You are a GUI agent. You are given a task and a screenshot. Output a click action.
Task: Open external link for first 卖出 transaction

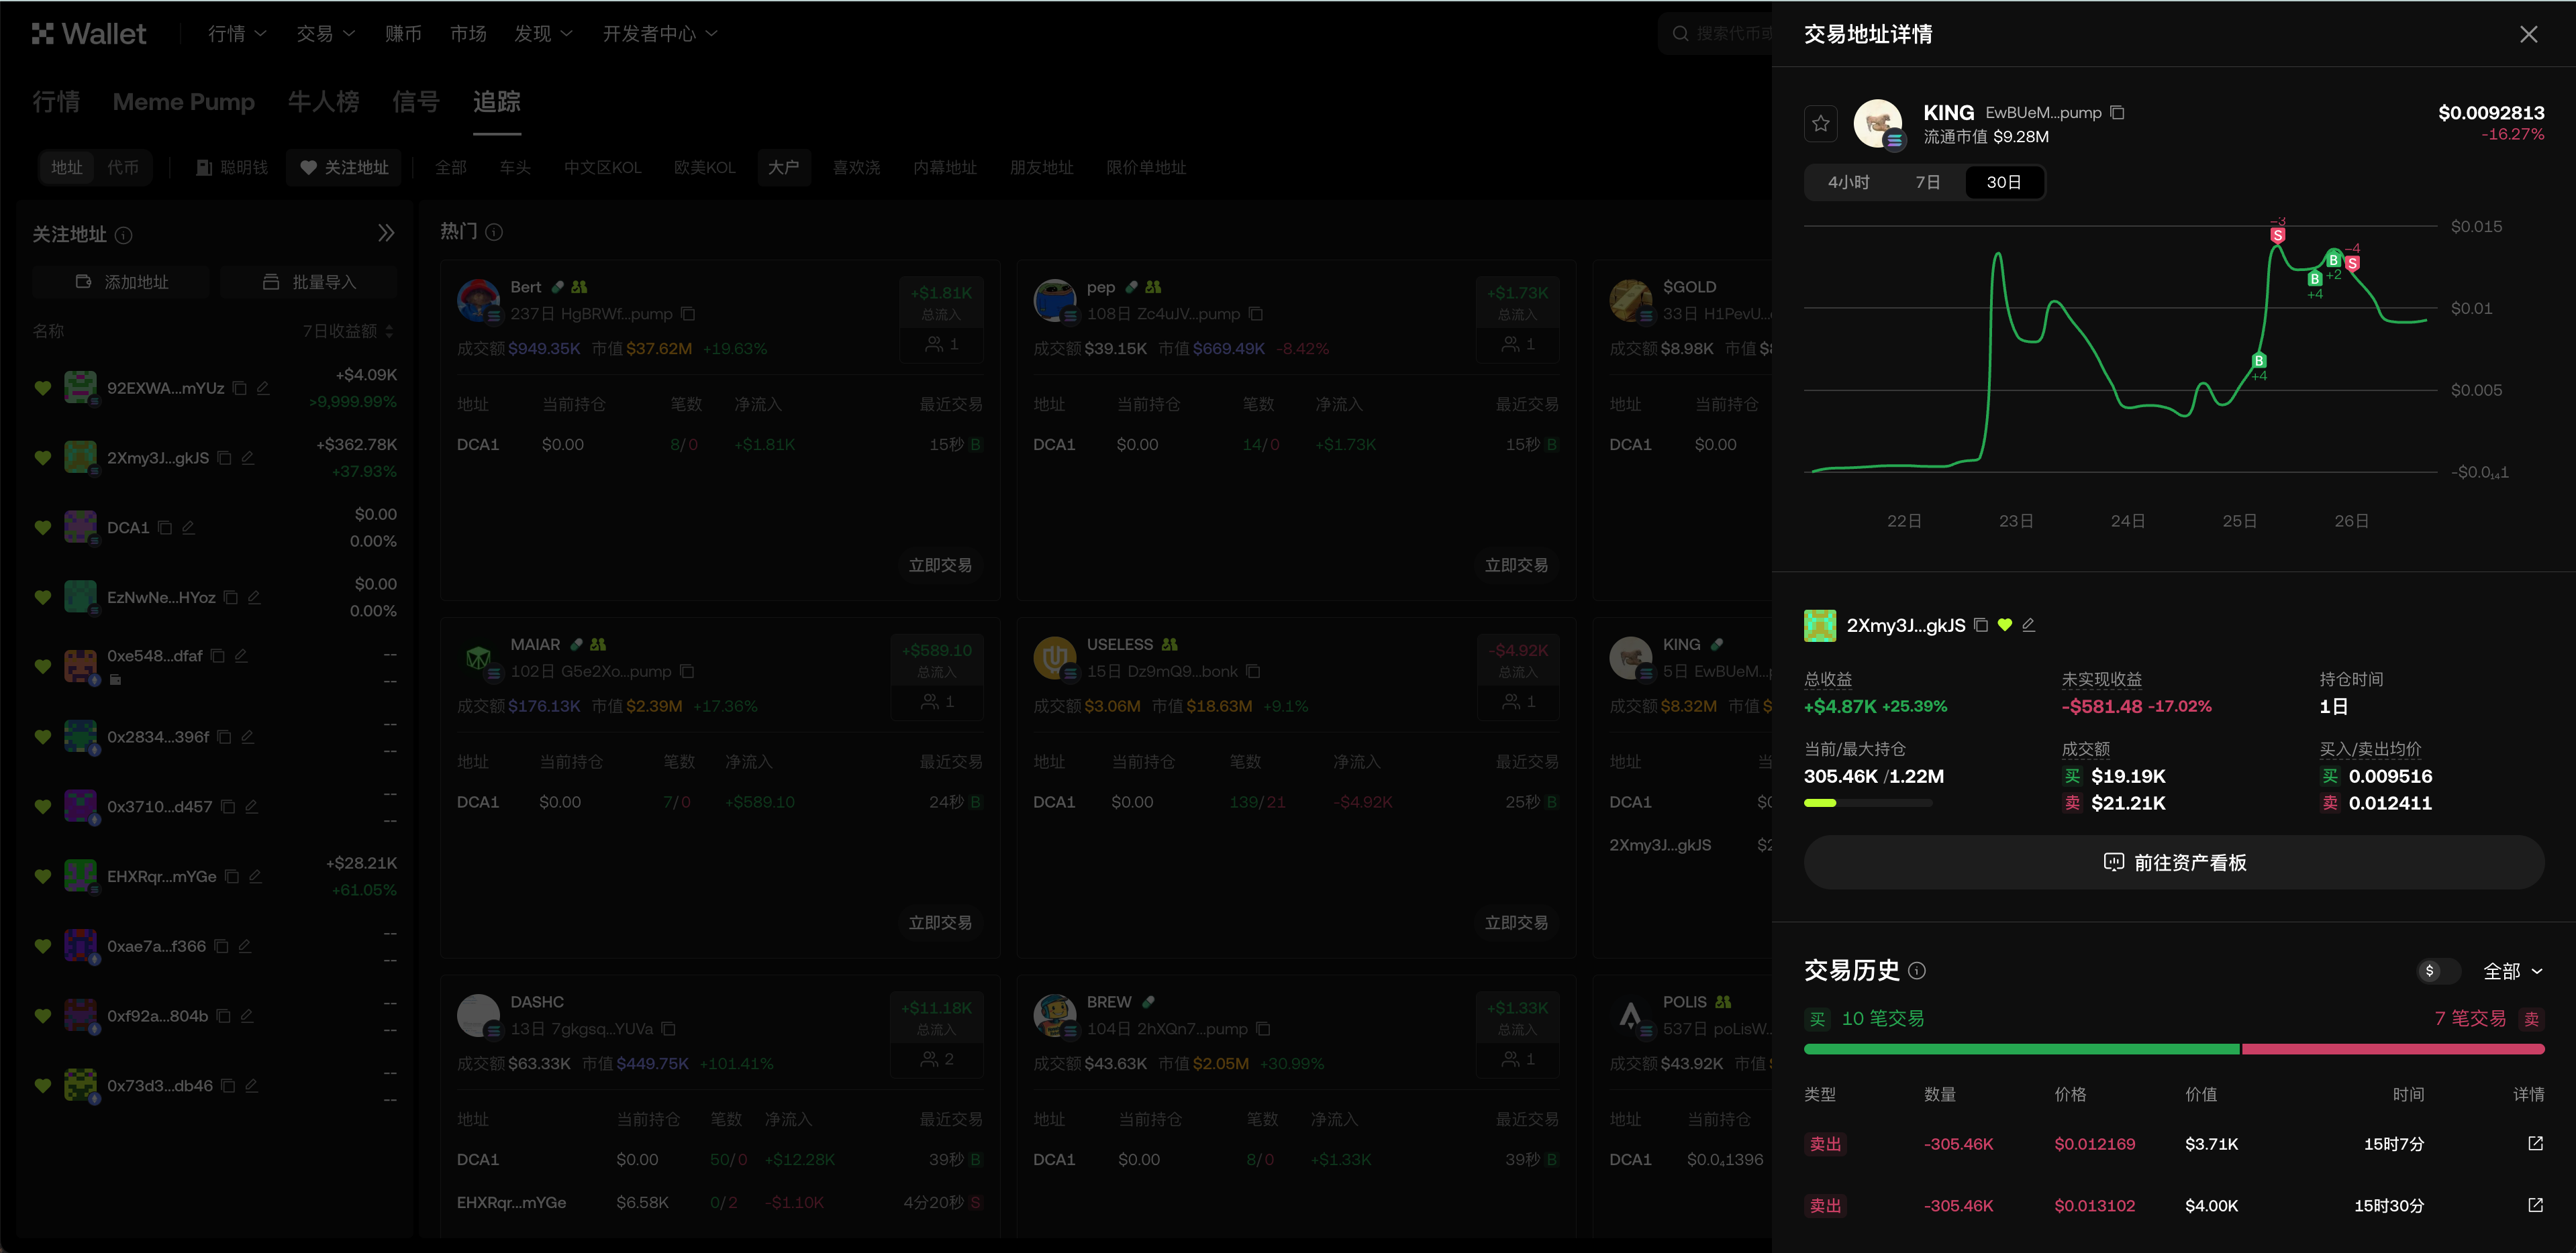(2535, 1144)
